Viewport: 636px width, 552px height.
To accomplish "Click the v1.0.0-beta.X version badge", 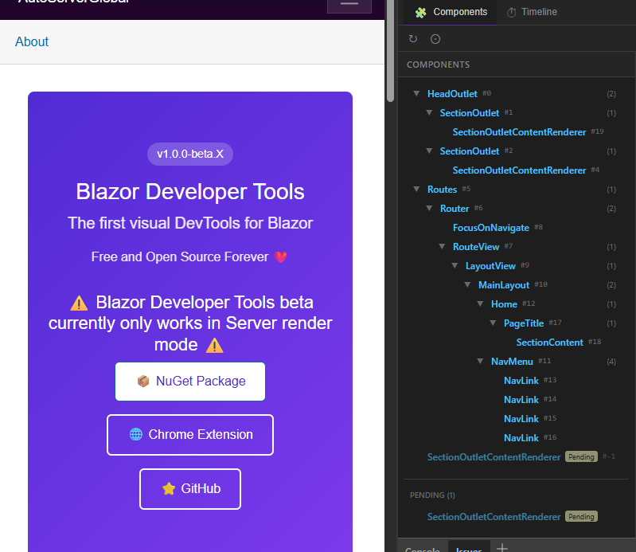I will tap(190, 155).
